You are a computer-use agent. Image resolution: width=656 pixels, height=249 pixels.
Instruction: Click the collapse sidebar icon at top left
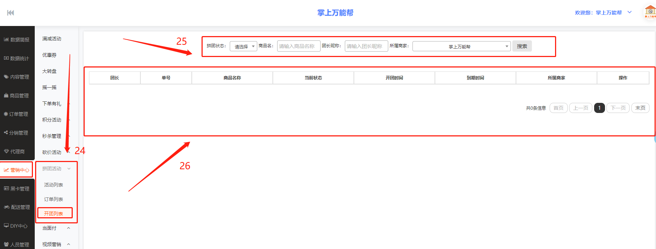pyautogui.click(x=10, y=13)
